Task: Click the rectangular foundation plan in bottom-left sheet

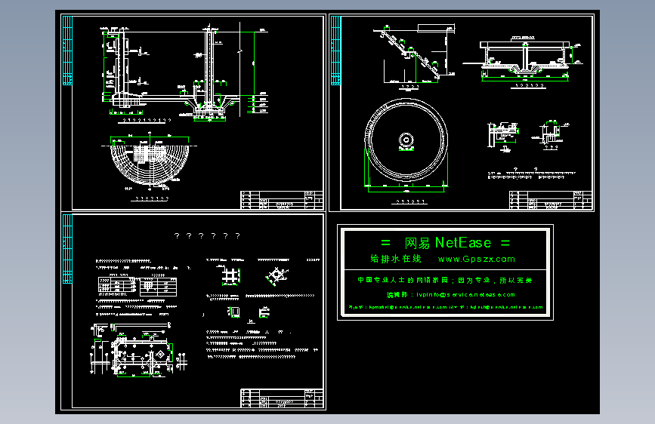Action: 141,355
